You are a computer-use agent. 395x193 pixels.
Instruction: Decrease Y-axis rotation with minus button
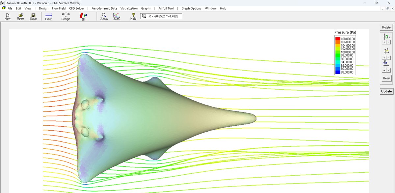389,58
